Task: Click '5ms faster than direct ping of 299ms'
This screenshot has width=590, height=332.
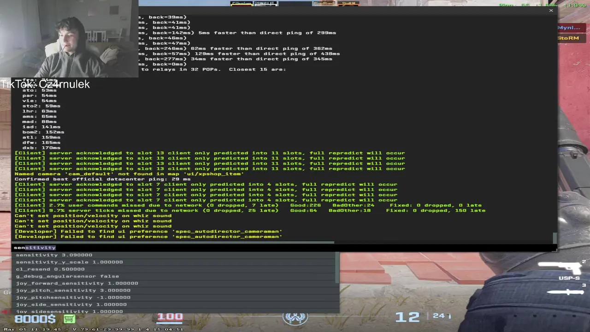Action: [x=267, y=33]
